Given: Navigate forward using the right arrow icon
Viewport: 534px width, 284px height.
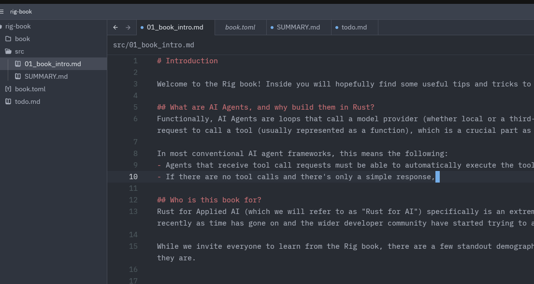Looking at the screenshot, I should tap(127, 27).
